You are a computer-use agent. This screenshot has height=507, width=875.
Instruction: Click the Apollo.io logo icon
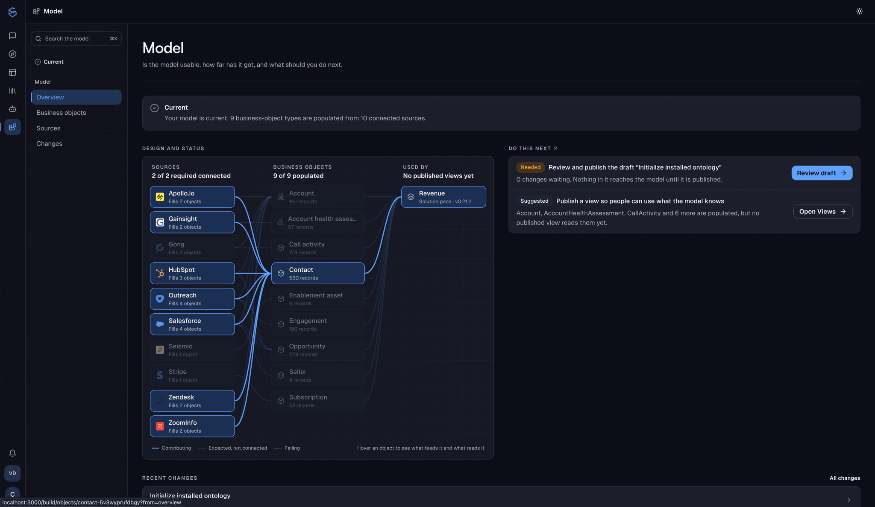[x=160, y=197]
